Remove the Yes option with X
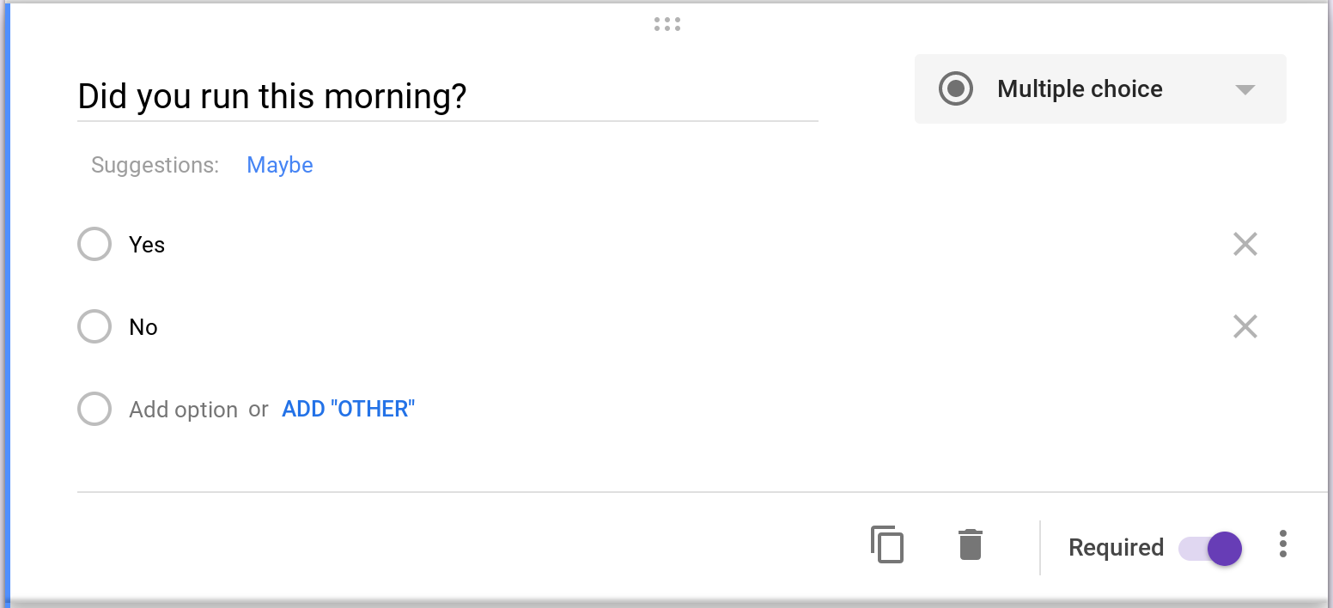 pos(1245,245)
